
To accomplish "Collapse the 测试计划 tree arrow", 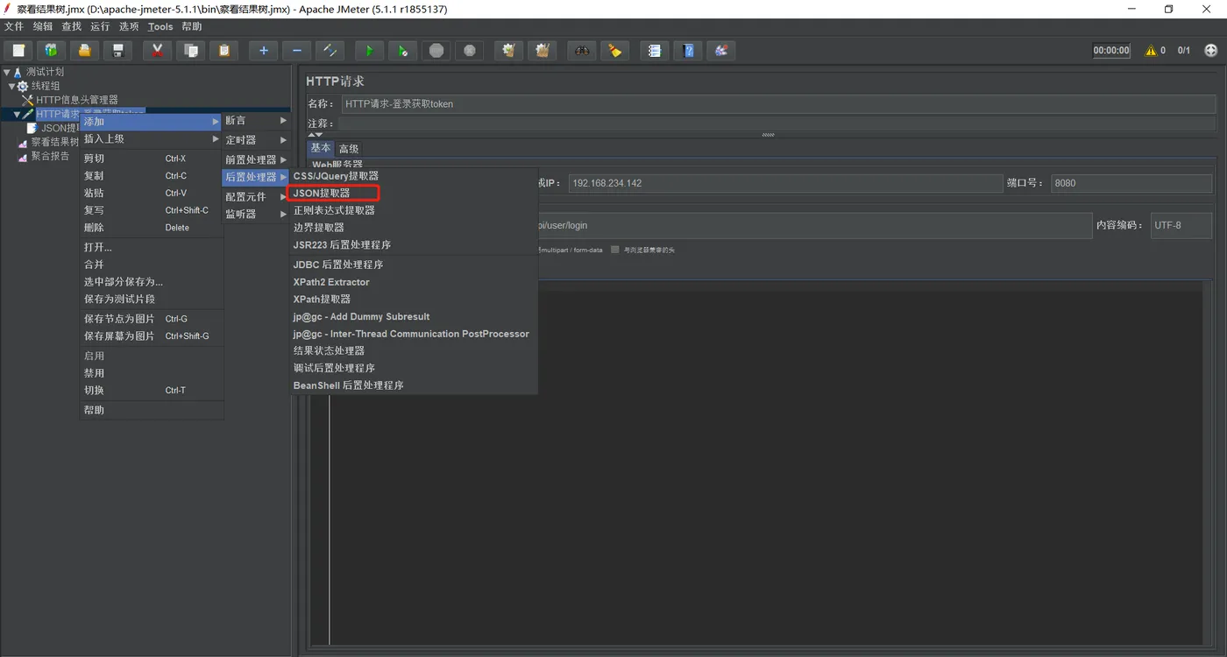I will [7, 72].
